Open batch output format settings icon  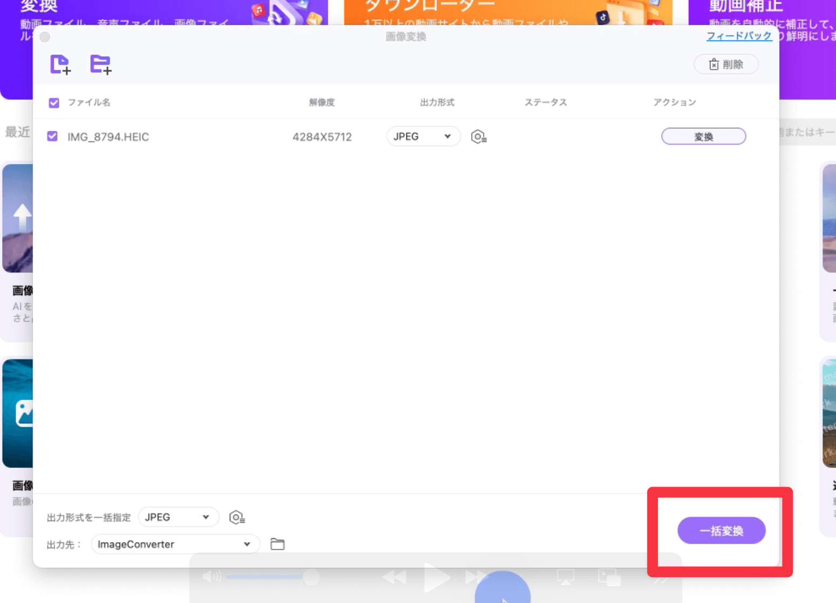[x=237, y=518]
